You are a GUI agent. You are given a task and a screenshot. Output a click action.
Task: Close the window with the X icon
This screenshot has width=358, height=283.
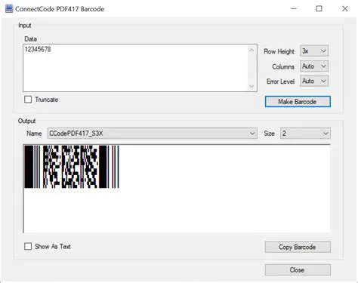[x=345, y=9]
